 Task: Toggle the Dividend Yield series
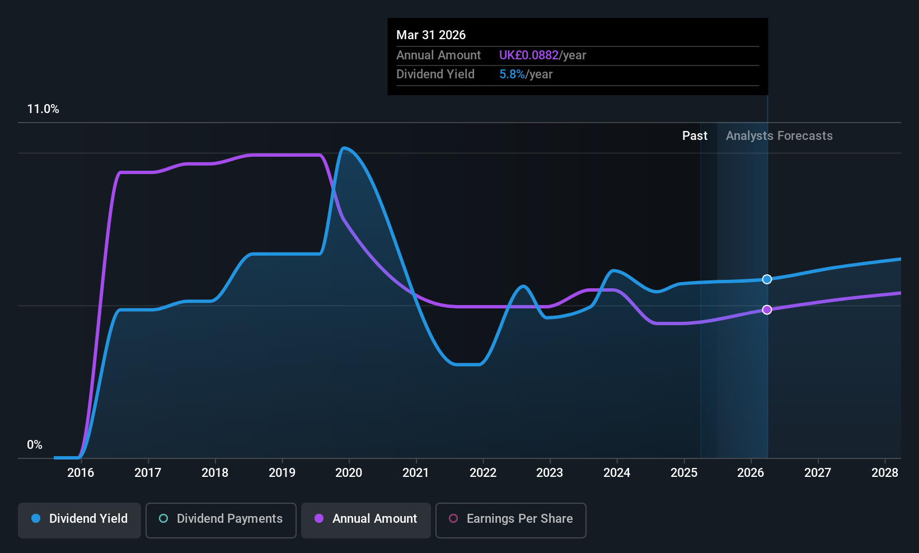[79, 521]
